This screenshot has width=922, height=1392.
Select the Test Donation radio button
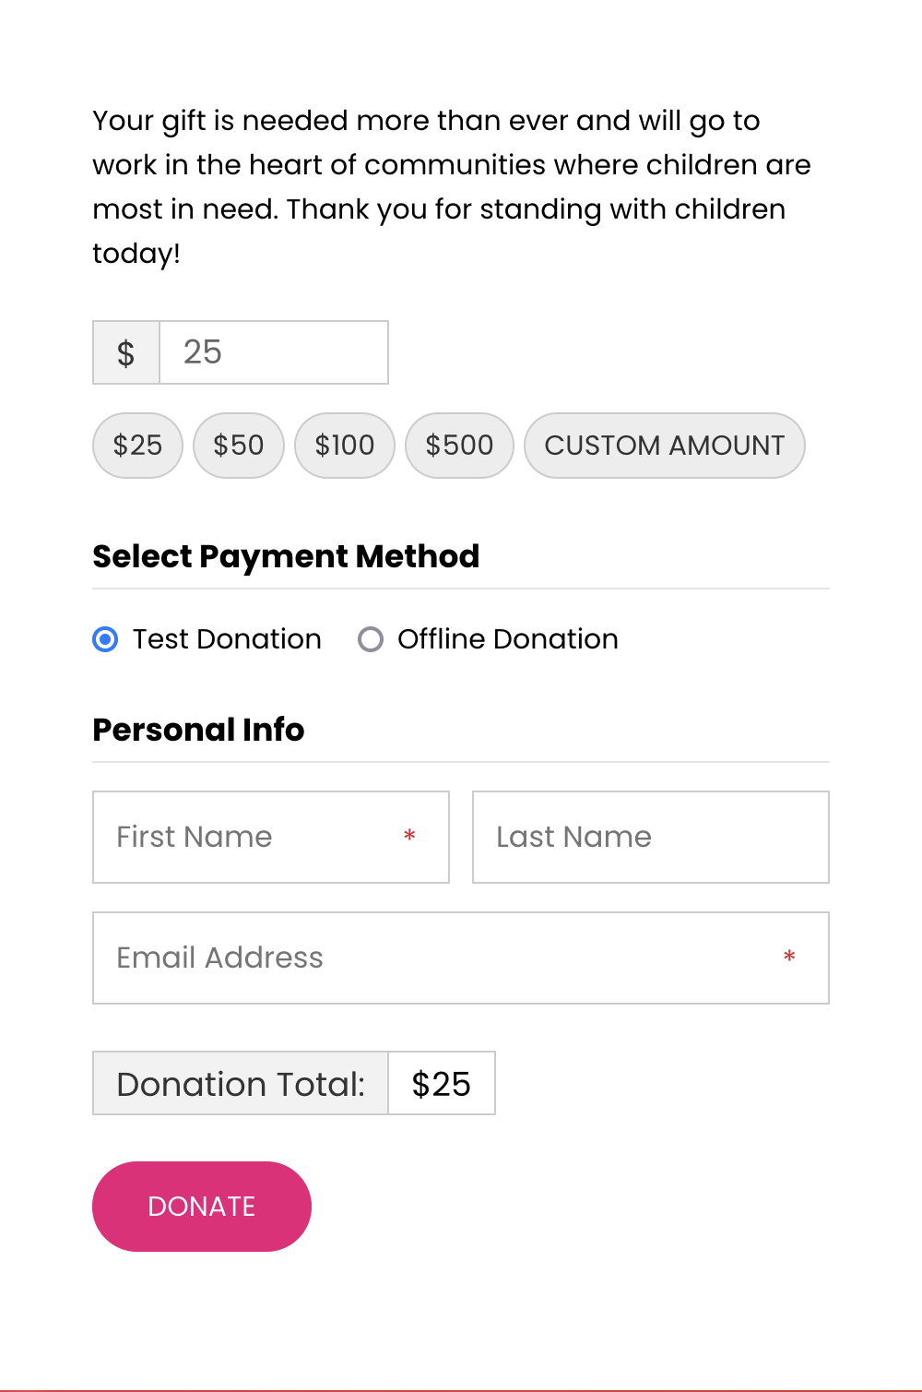click(106, 639)
